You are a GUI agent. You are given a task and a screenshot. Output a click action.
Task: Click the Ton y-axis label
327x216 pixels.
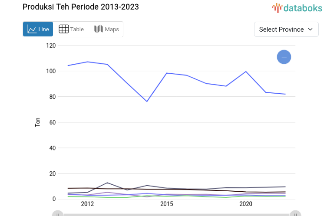point(37,122)
